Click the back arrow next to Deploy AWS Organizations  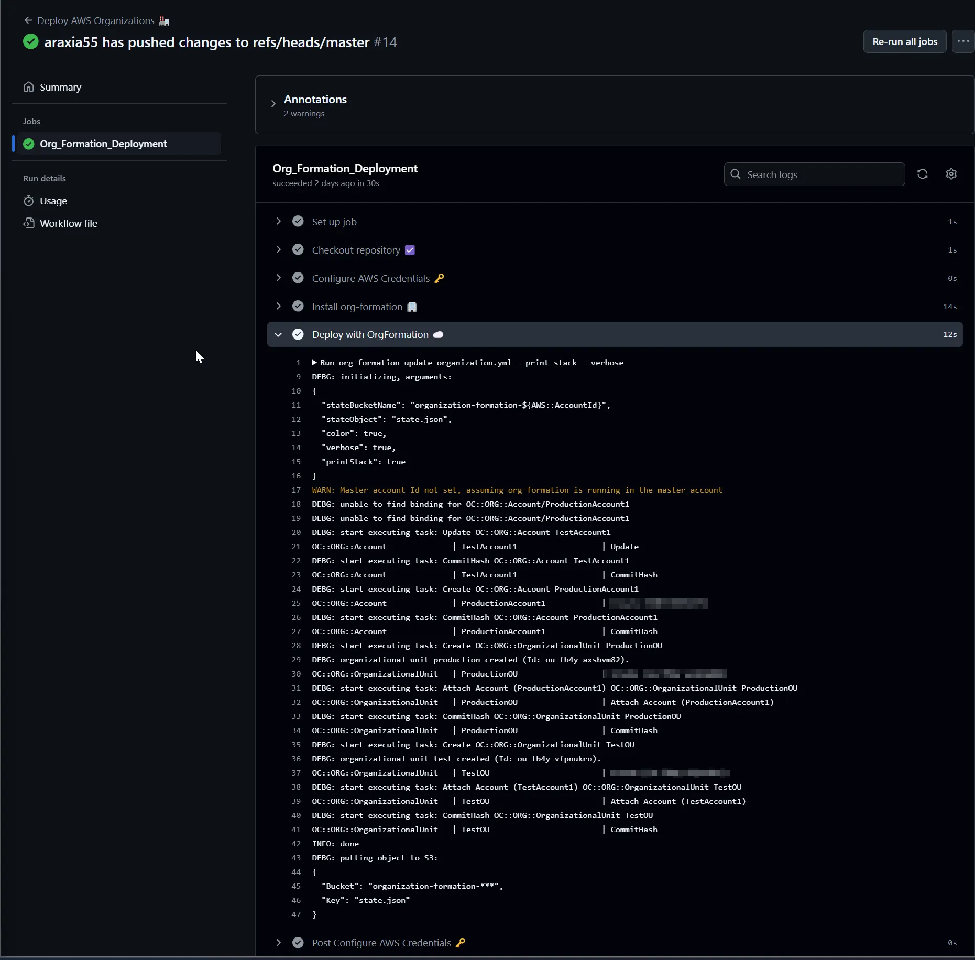(x=28, y=20)
